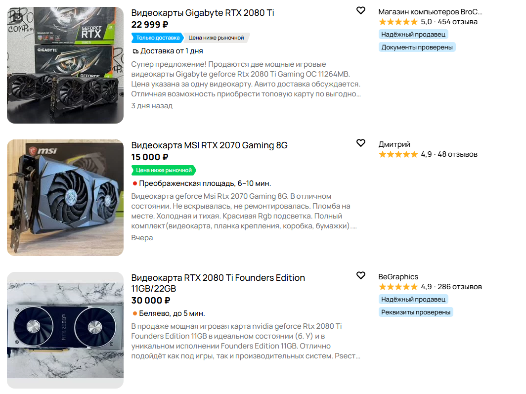The image size is (526, 394).
Task: Favorite the Gigabyte RTX 2080 Ti listing heart
Action: coord(360,10)
